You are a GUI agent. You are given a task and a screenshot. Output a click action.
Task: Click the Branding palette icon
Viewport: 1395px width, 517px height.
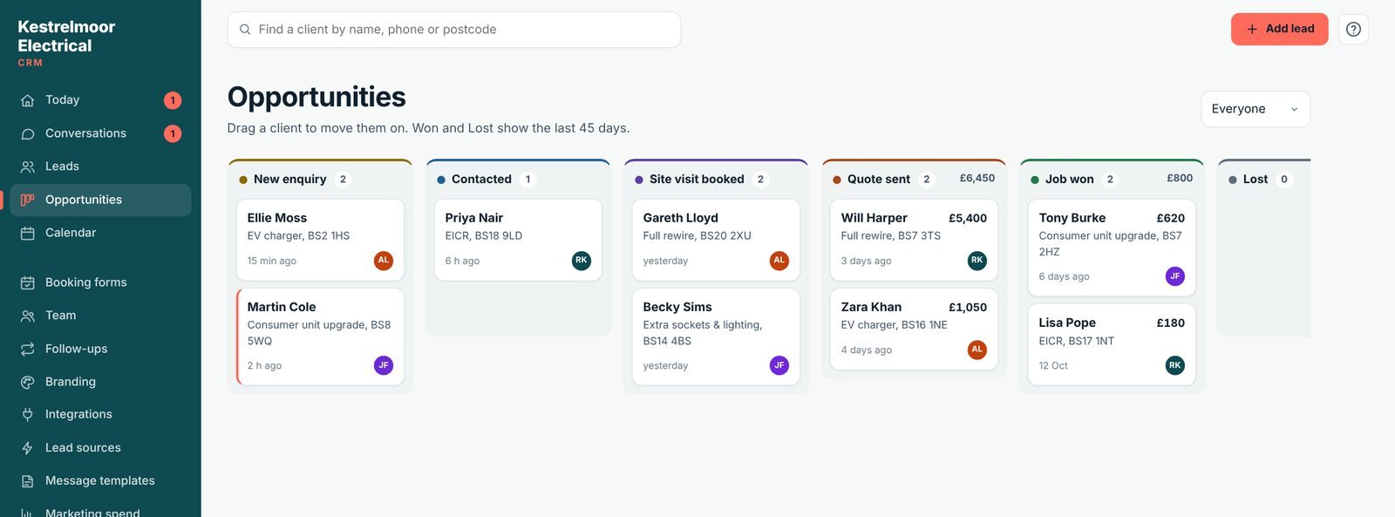coord(28,382)
